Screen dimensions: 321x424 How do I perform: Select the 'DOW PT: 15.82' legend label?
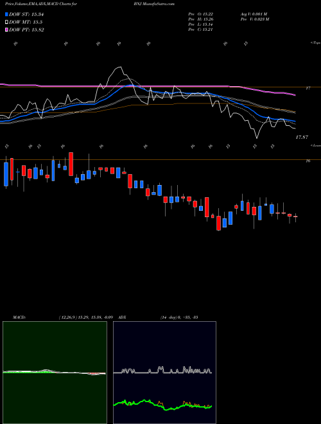pos(26,30)
